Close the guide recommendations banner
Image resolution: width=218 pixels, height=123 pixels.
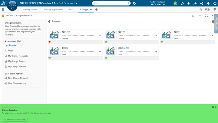click(x=216, y=107)
